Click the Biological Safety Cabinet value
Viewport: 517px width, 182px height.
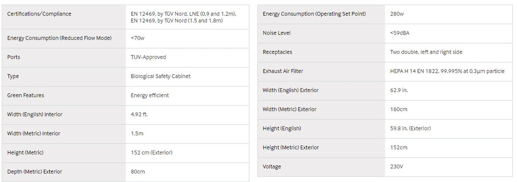pos(160,76)
